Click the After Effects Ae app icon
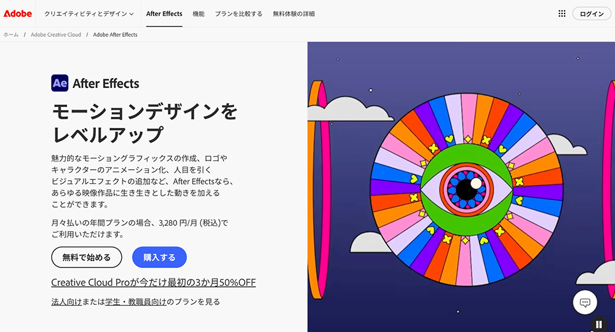615x332 pixels. pyautogui.click(x=60, y=83)
